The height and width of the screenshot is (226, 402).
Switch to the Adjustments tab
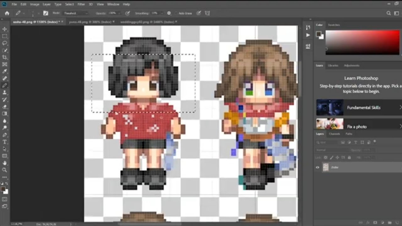click(x=351, y=65)
